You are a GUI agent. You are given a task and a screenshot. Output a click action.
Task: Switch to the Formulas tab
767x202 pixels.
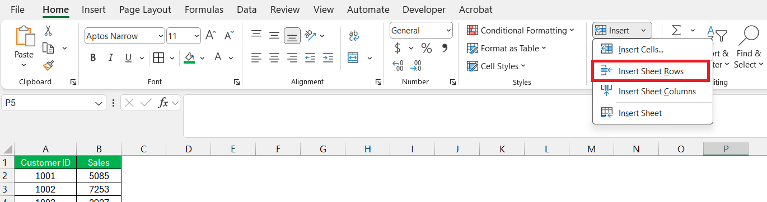pyautogui.click(x=204, y=9)
